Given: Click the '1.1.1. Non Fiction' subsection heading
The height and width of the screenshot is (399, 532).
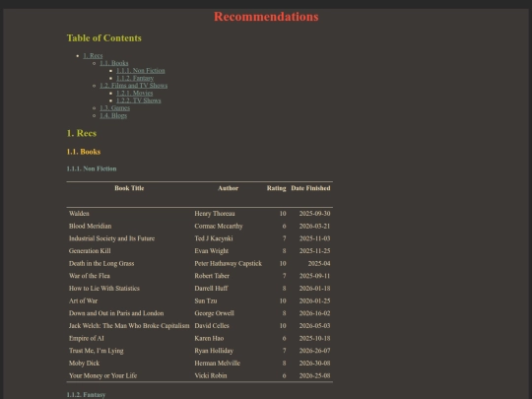Looking at the screenshot, I should coord(92,168).
